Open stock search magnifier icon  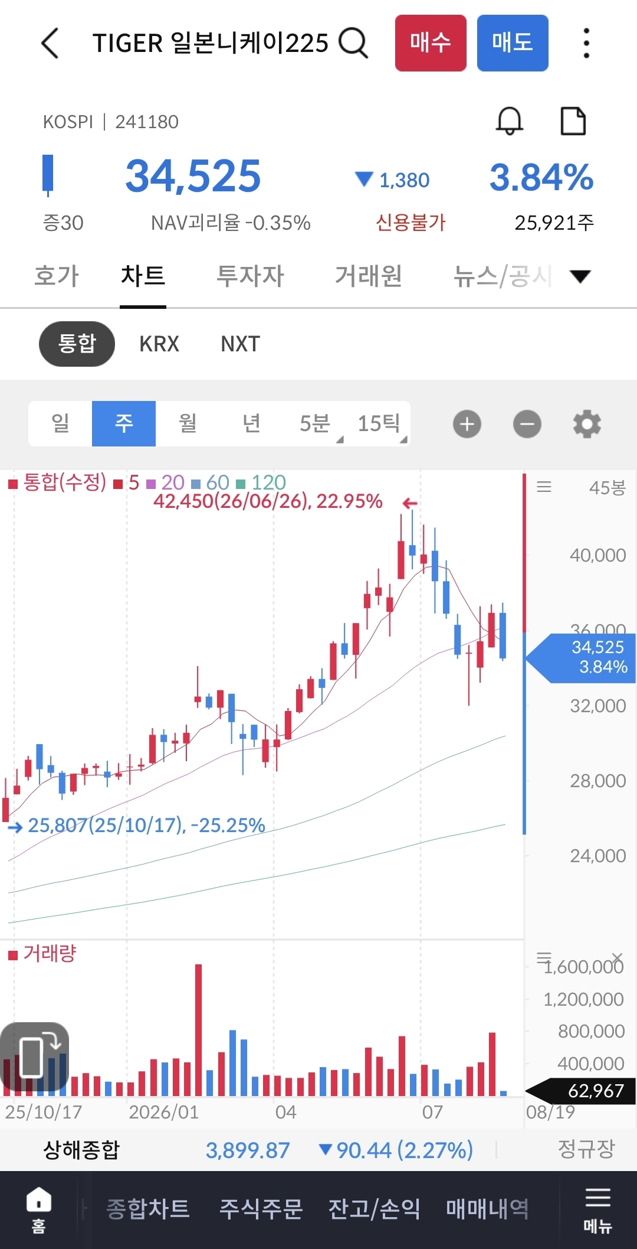coord(353,43)
